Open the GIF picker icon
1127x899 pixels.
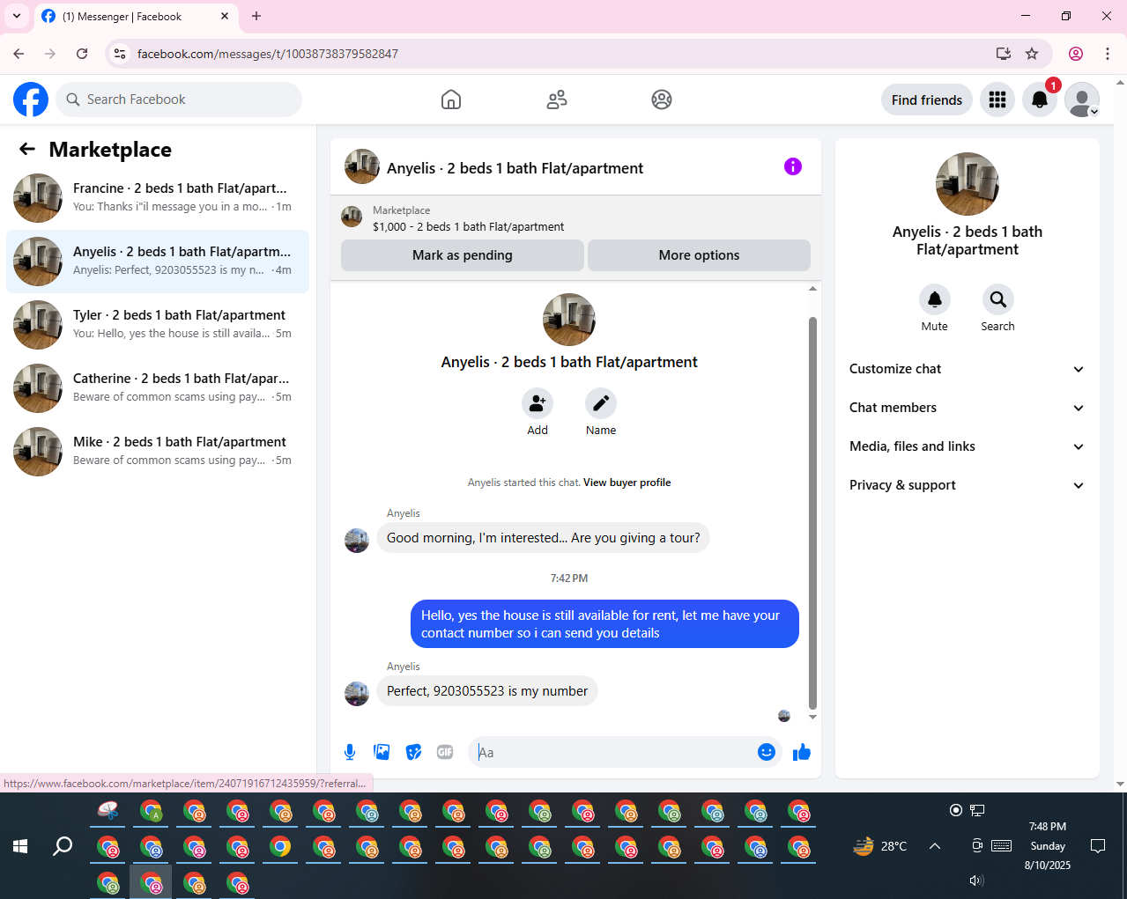point(445,752)
